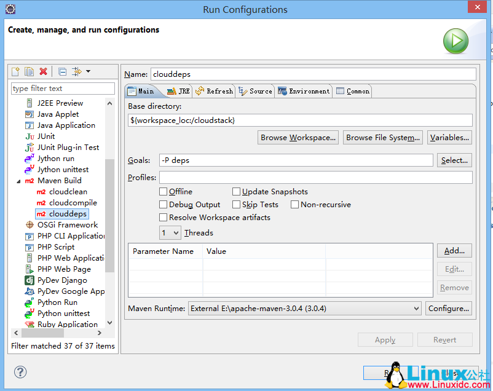Viewport: 493px width, 391px height.
Task: Enable Resolve Workspace artifacts
Action: [x=164, y=217]
